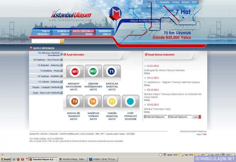Switch to Yolcu Hizmetleri tab
Image resolution: width=236 pixels, height=162 pixels.
click(43, 32)
